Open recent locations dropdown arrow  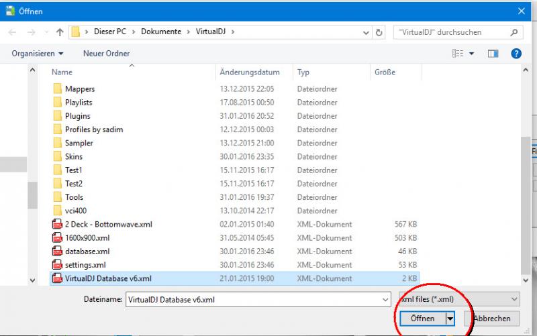pyautogui.click(x=46, y=32)
